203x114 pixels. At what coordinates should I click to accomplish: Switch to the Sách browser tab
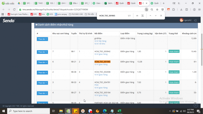[109, 3]
